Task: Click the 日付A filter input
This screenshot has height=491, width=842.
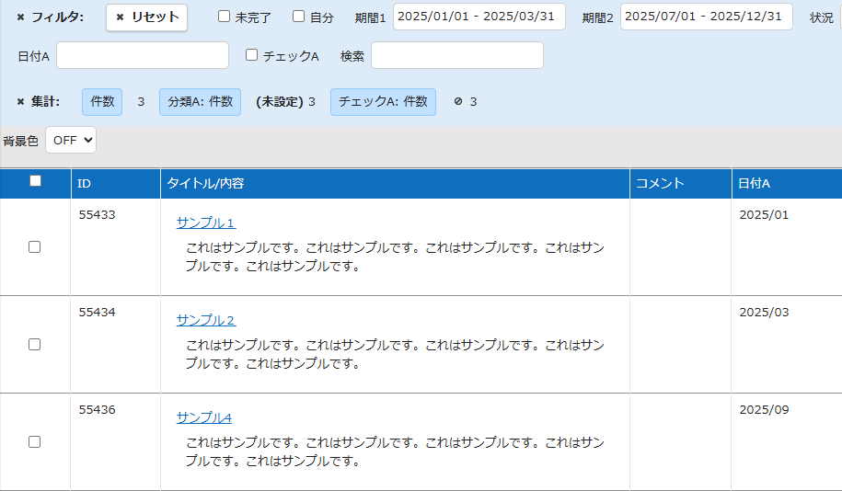Action: click(x=143, y=55)
